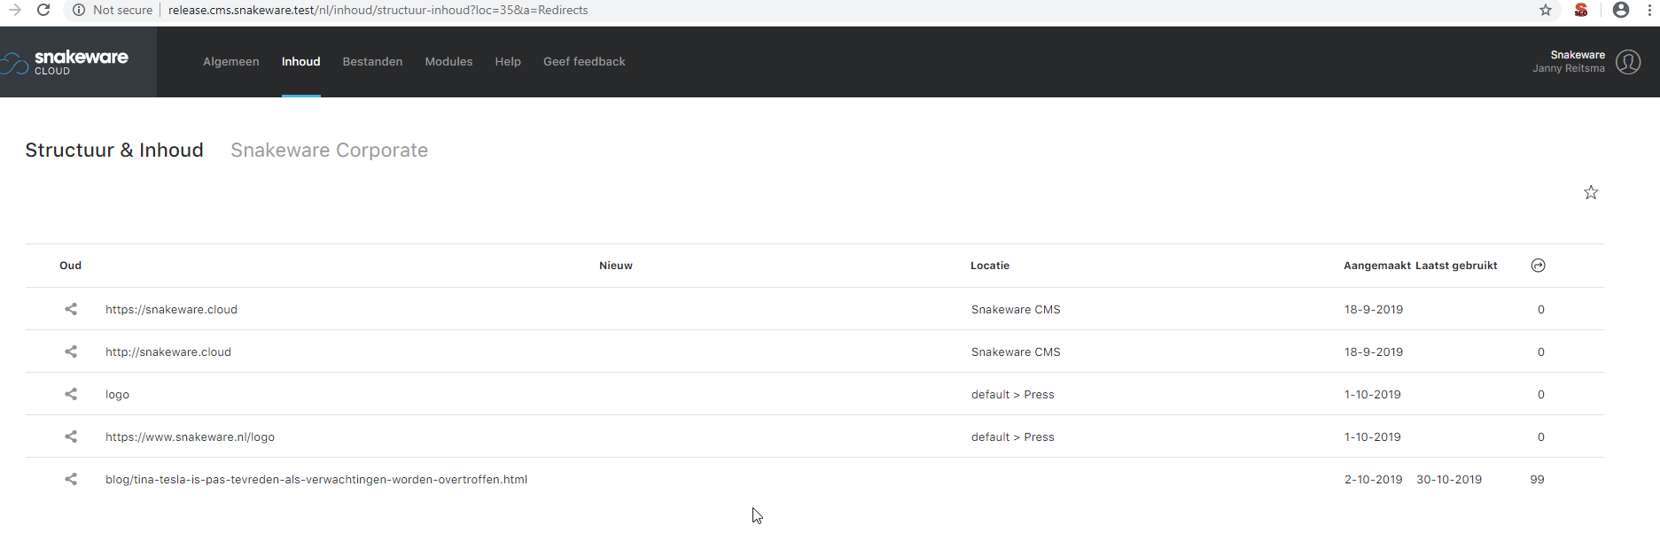Click 18-9-2019 date in the http://snakeware.cloud row
The width and height of the screenshot is (1660, 556).
[1374, 351]
